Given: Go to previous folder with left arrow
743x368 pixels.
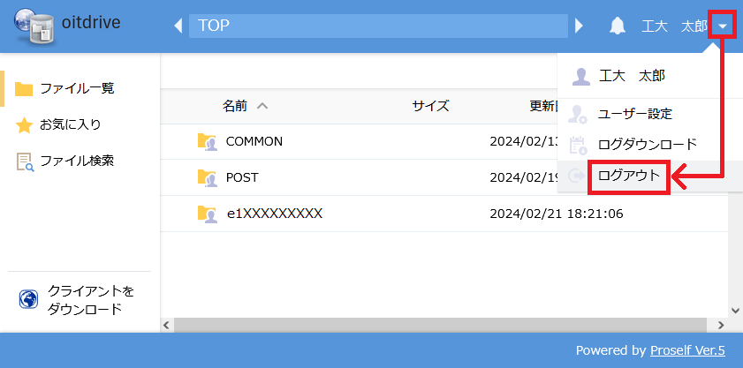Looking at the screenshot, I should tap(178, 26).
